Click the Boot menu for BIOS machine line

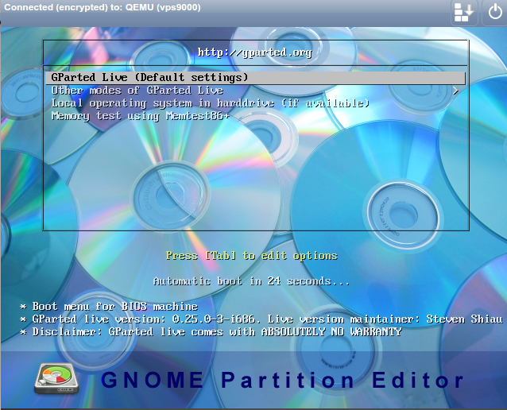(114, 306)
